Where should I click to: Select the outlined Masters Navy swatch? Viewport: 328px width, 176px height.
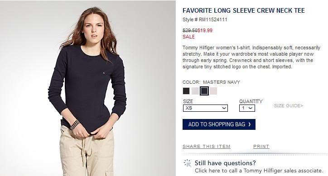(x=204, y=91)
